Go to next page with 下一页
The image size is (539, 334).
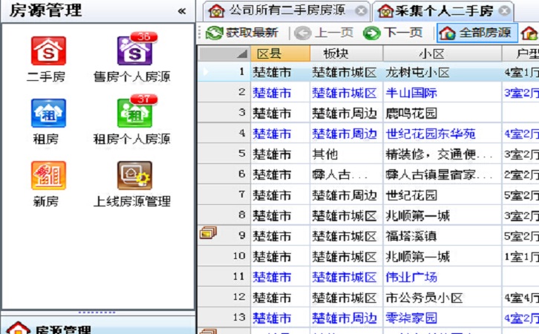pyautogui.click(x=393, y=33)
